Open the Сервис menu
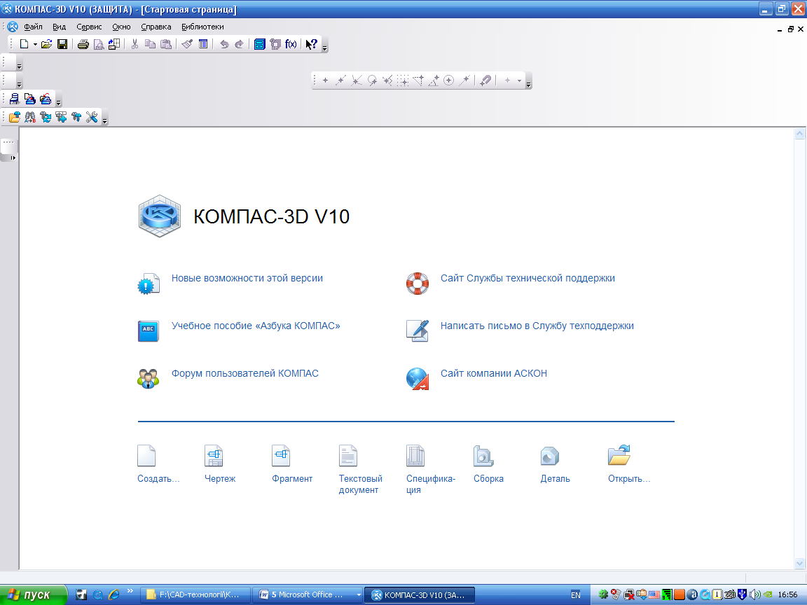Screen dimensions: 807x605 [89, 27]
